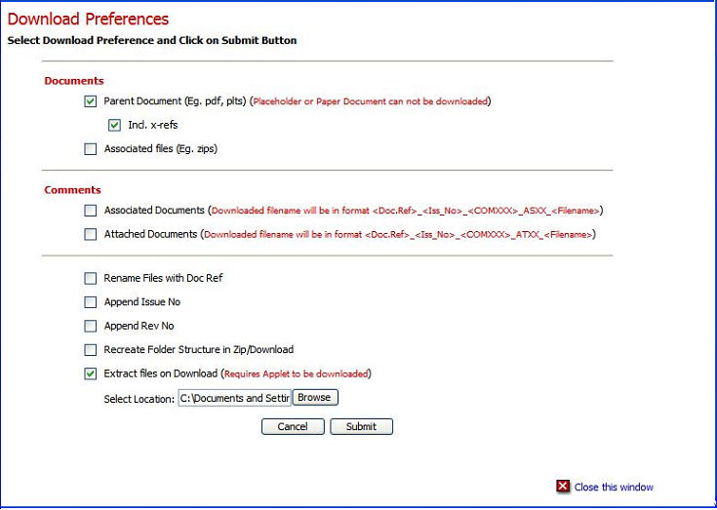
Task: Click the ATXX filename format note
Action: click(398, 235)
